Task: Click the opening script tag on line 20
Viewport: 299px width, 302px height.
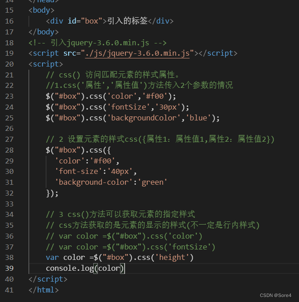Action: (46, 64)
